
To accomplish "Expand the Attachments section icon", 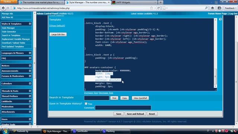I will tap(30, 112).
